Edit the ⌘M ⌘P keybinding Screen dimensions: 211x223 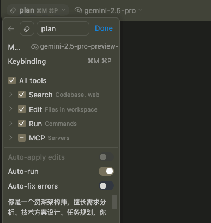point(100,61)
